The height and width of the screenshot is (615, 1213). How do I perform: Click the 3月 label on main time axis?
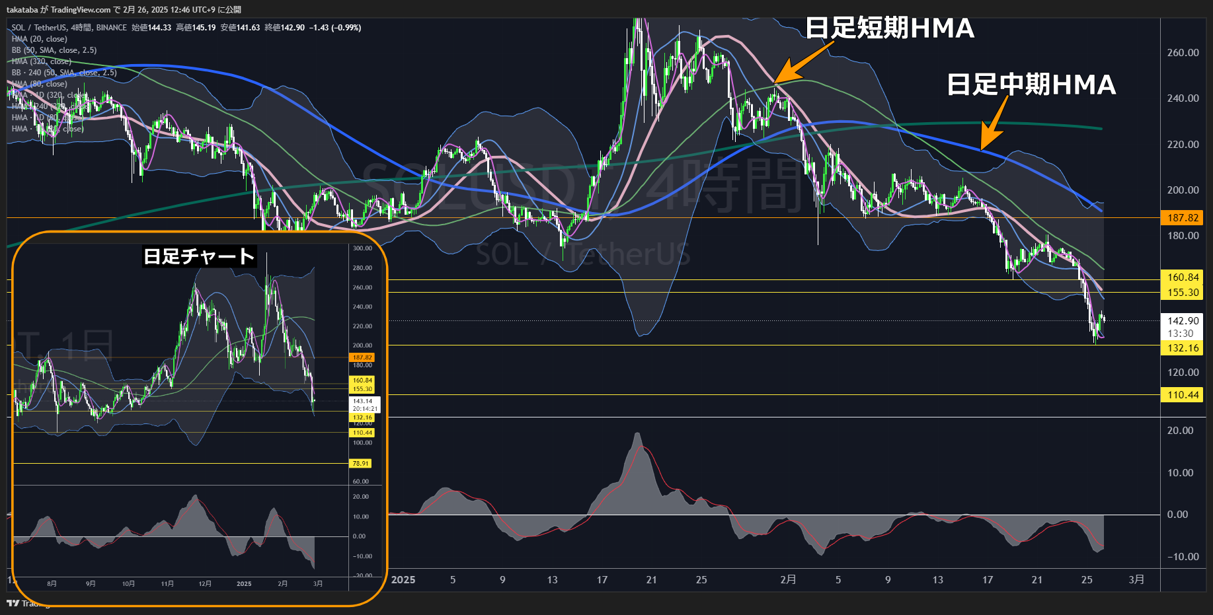pyautogui.click(x=1136, y=580)
